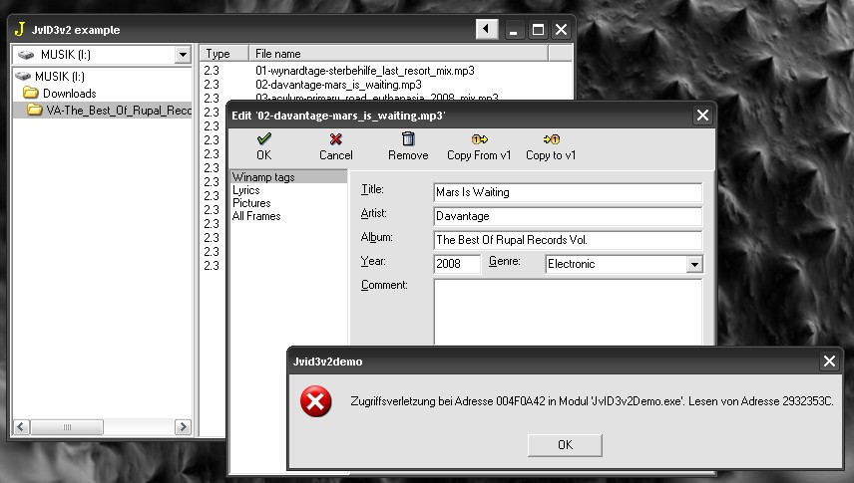
Task: Click the back arrow button in title bar
Action: (486, 30)
